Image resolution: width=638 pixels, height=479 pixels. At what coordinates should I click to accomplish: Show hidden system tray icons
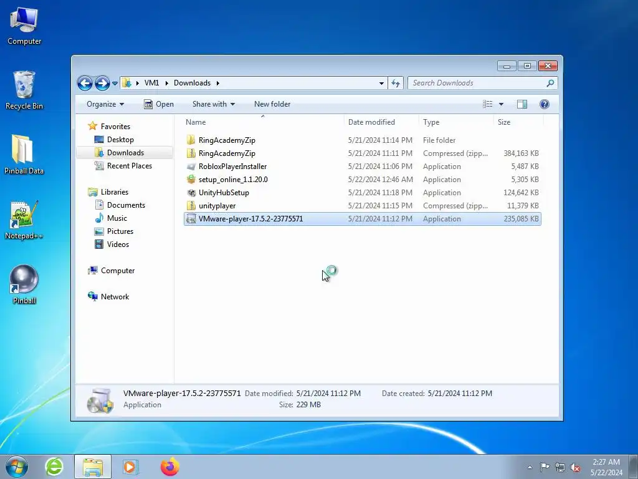click(x=530, y=467)
